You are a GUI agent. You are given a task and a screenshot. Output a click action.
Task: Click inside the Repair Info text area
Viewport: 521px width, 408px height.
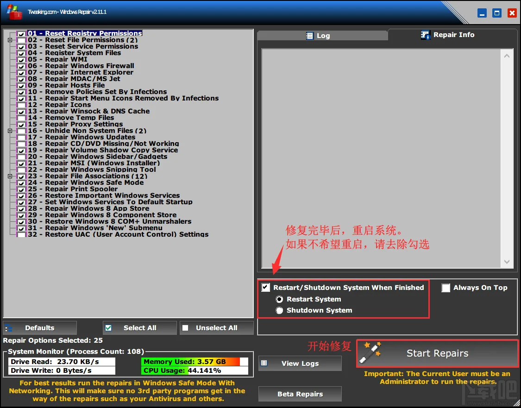pyautogui.click(x=381, y=158)
